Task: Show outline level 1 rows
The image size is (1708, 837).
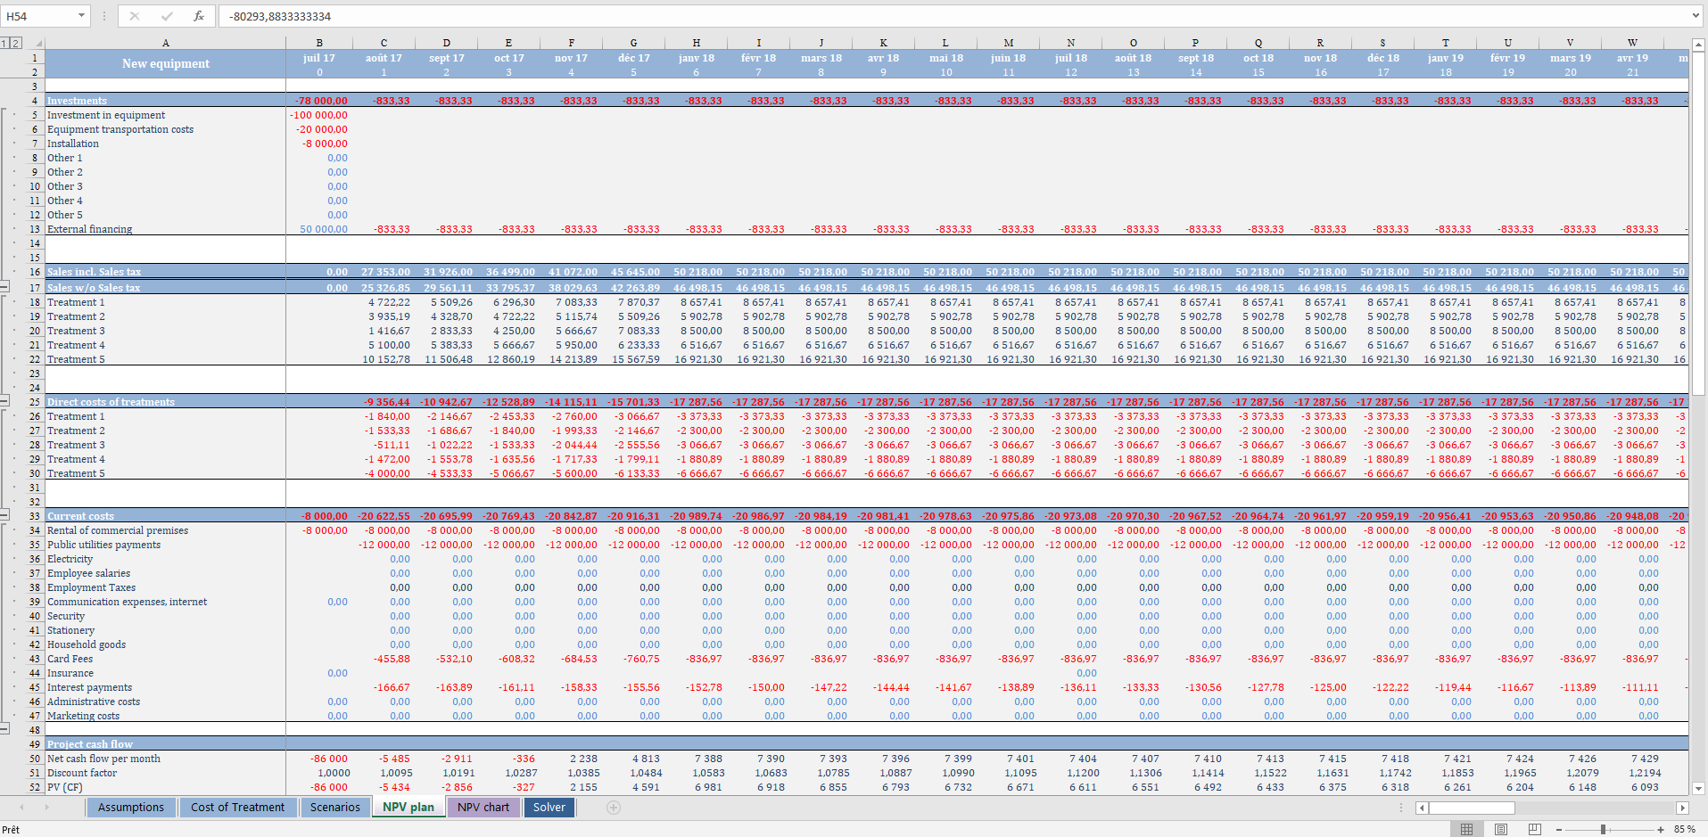Action: pos(4,43)
